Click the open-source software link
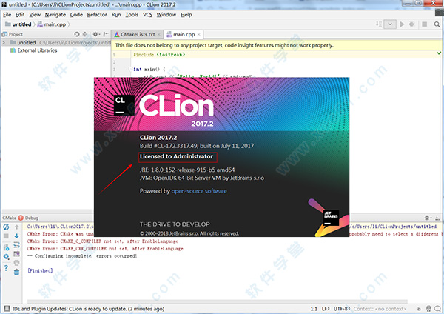This screenshot has height=314, width=444. pos(199,191)
